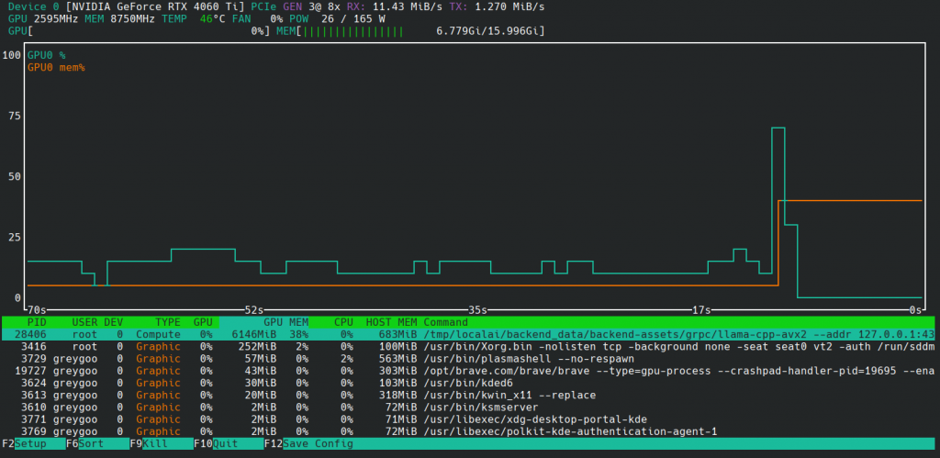
Task: Click the TYPE column header
Action: coord(167,322)
